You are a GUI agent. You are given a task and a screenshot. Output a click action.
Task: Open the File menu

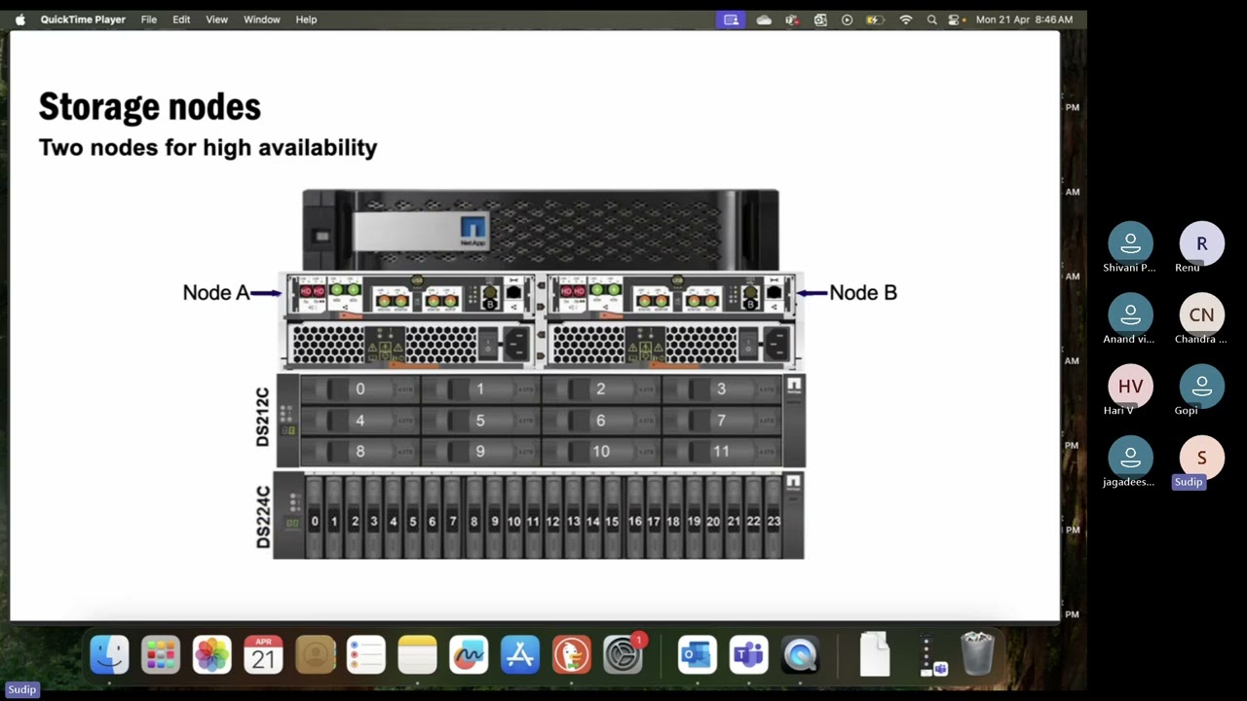coord(149,19)
